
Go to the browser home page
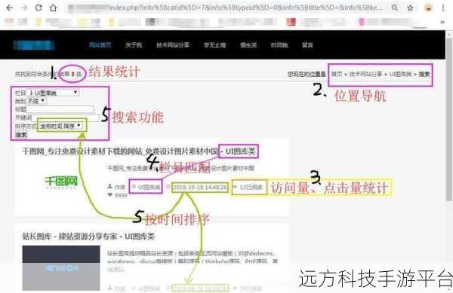[x=53, y=8]
